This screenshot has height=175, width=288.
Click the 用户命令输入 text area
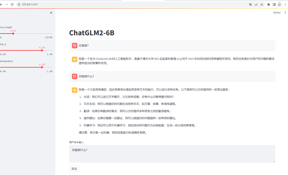(x=172, y=154)
